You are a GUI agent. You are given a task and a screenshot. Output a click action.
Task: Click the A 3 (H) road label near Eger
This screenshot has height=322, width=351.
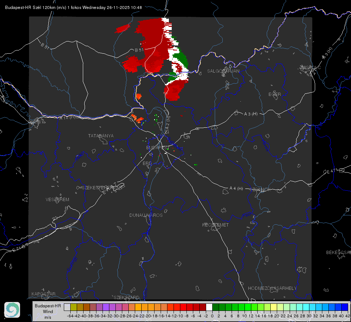(251, 114)
